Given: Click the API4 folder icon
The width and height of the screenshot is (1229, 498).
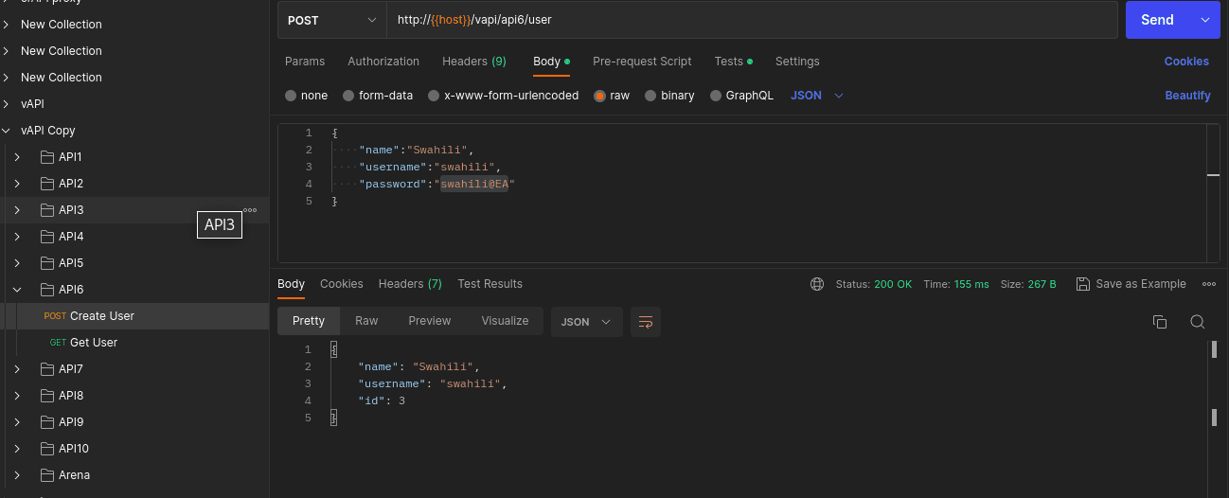Looking at the screenshot, I should 46,237.
